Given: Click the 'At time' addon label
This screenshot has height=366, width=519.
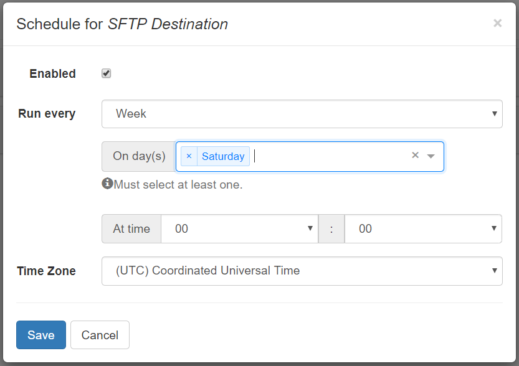Looking at the screenshot, I should pyautogui.click(x=131, y=229).
